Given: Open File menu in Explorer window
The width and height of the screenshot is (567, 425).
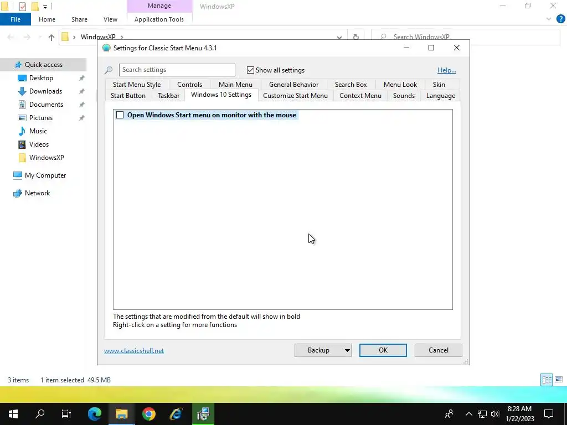Looking at the screenshot, I should point(16,19).
